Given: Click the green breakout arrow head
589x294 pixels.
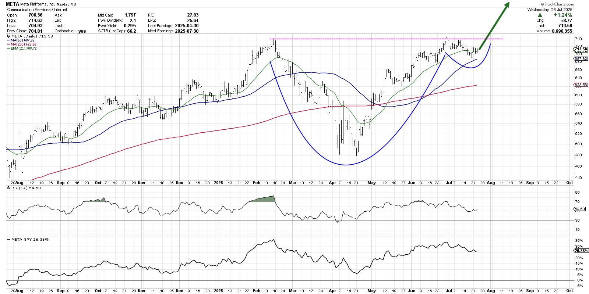Looking at the screenshot, I should [x=507, y=5].
